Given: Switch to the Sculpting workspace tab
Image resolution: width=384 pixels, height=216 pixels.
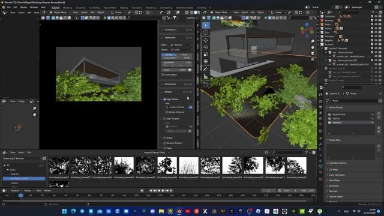Looking at the screenshot, I should coord(80,8).
